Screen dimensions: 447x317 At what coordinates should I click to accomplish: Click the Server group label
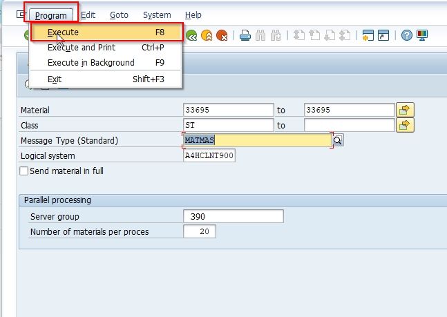tap(55, 217)
